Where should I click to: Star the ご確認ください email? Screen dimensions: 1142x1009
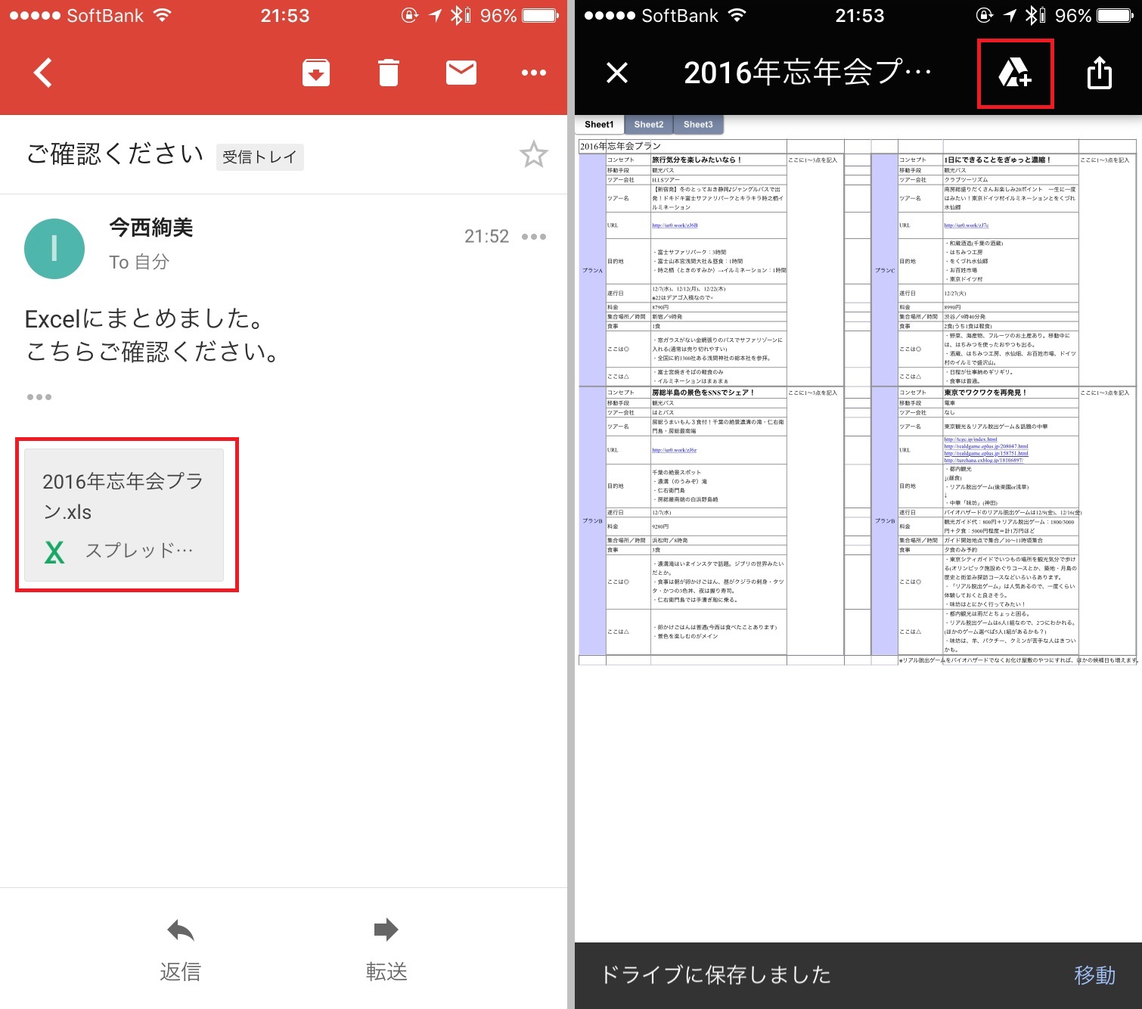(533, 155)
